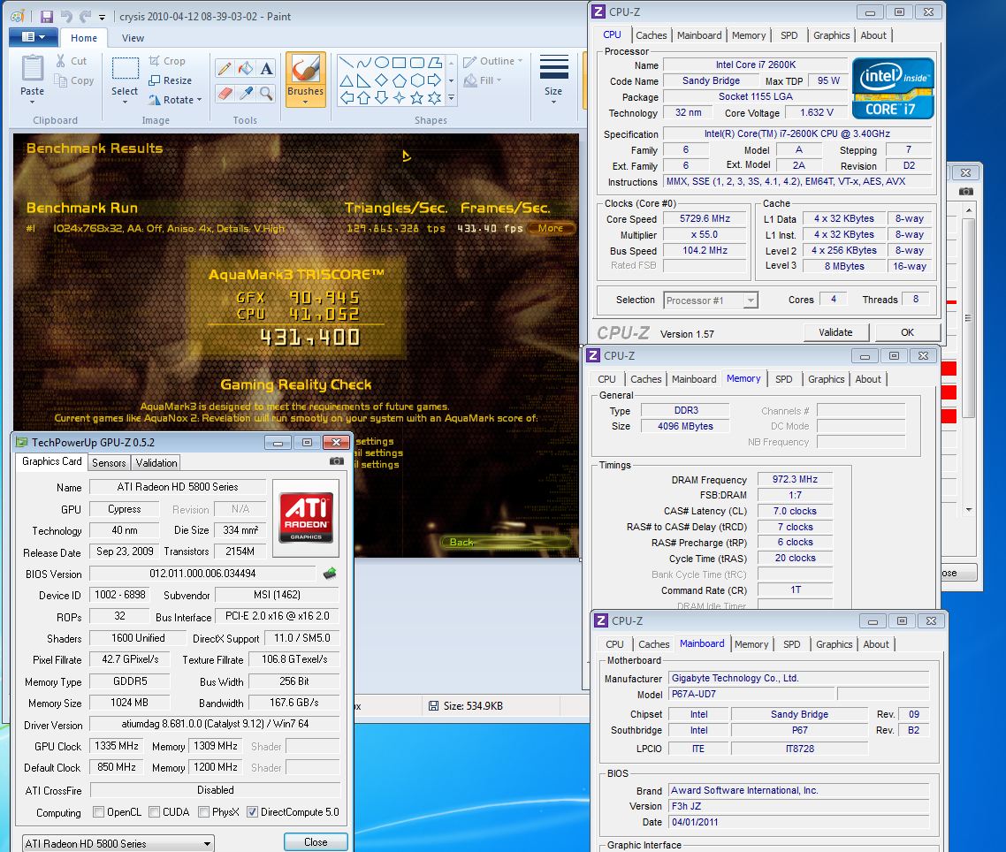Click the Paste clipboard icon
This screenshot has height=852, width=1006.
[32, 69]
